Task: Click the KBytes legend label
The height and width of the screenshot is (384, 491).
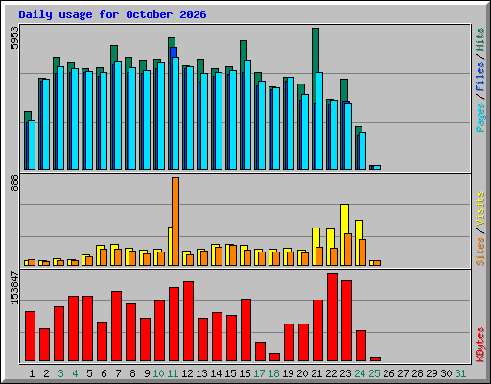Action: [479, 345]
